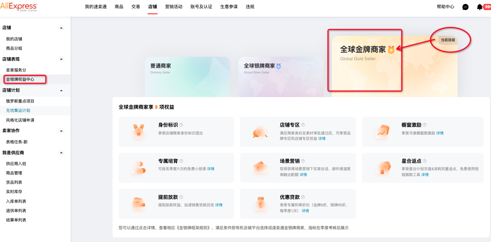491x242 pixels.
Task: Open 我的速卖通 in the top menu
Action: point(95,7)
